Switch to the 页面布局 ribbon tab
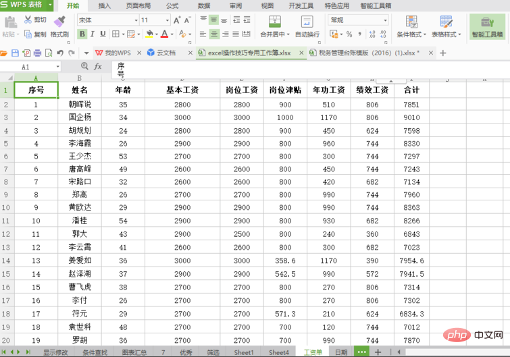The image size is (510, 357). (x=138, y=5)
